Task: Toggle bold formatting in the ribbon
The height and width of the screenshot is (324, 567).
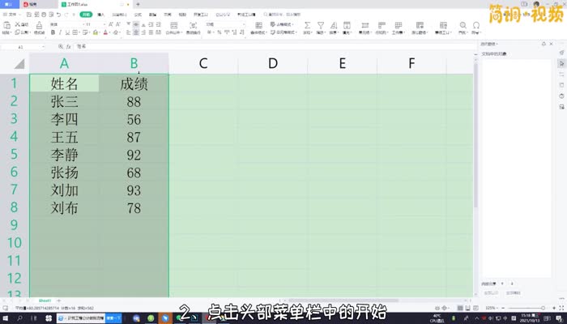Action: pos(53,33)
